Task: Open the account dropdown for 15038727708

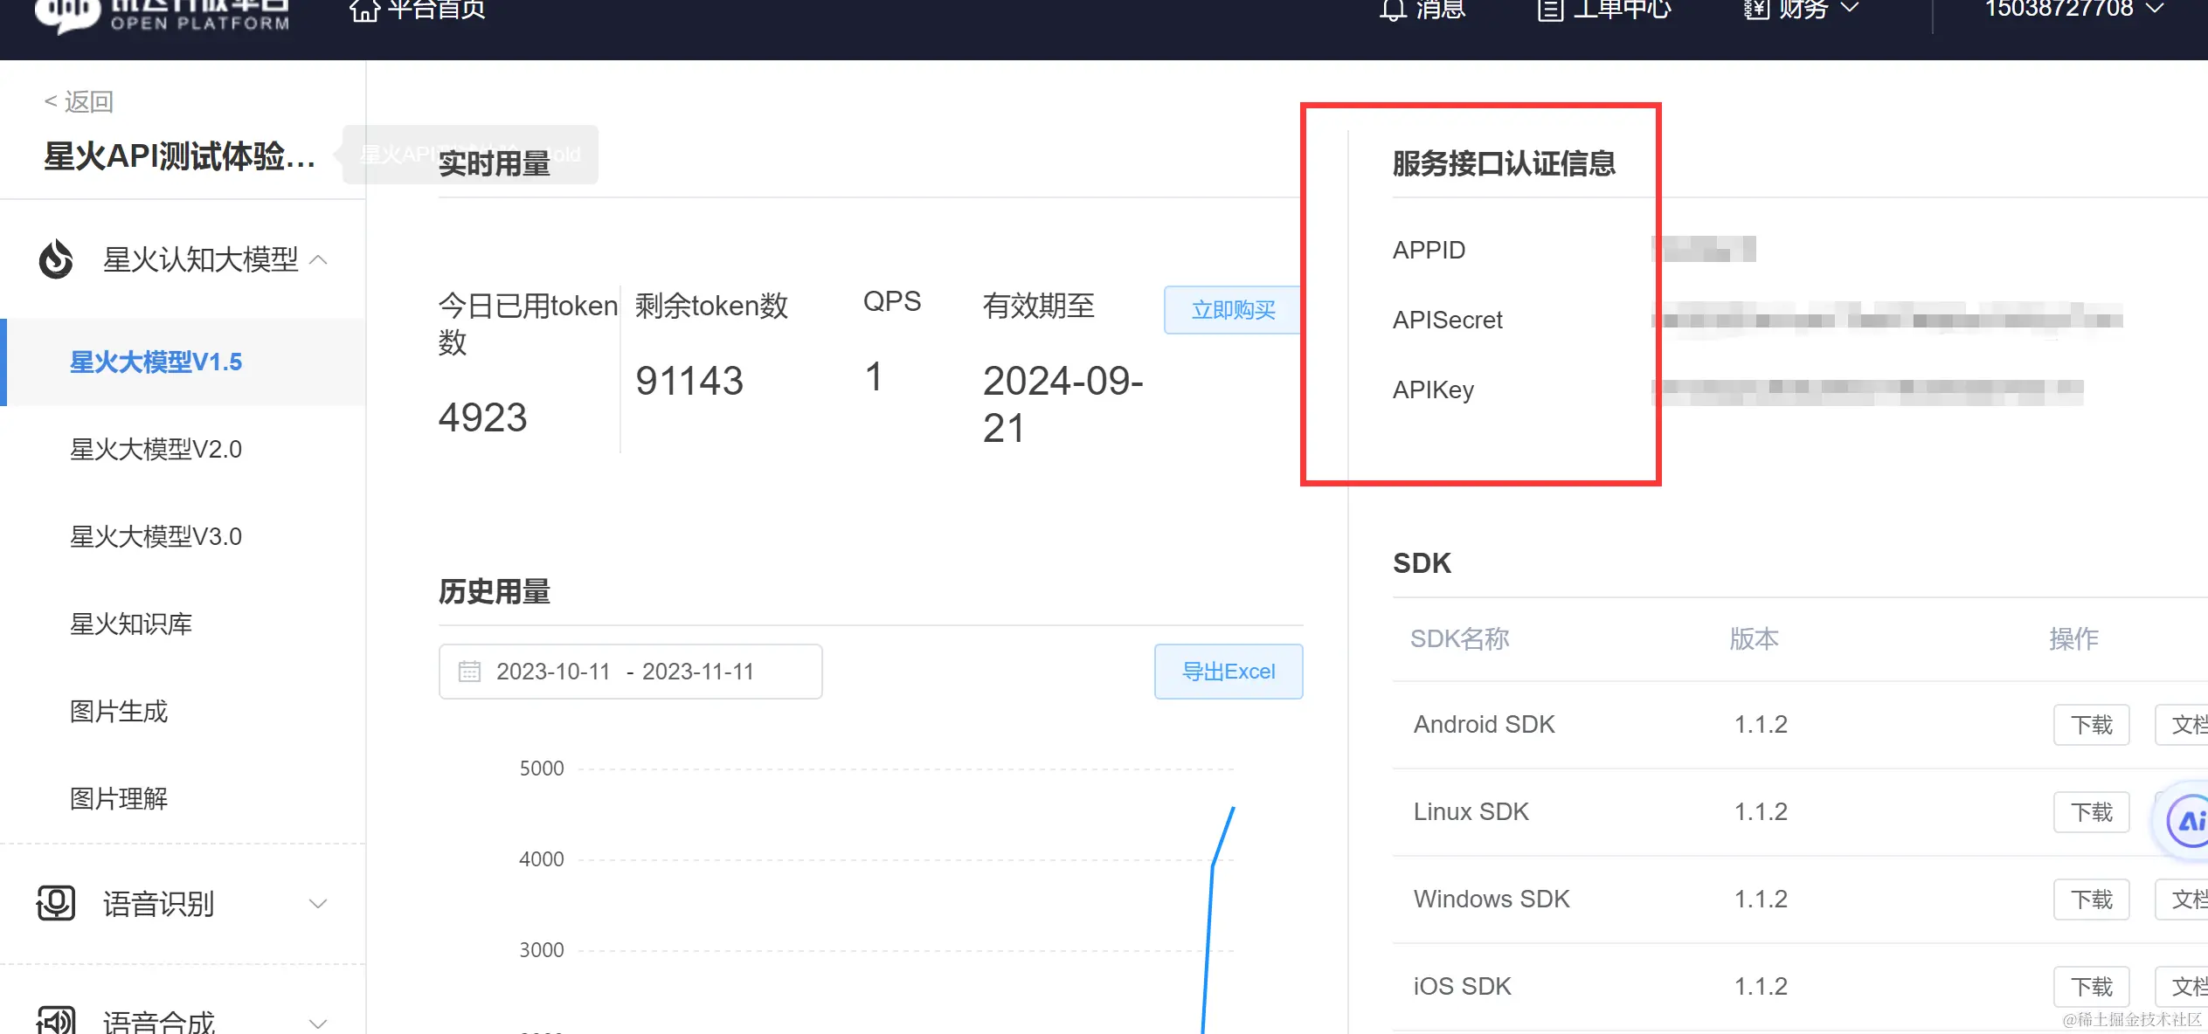Action: pos(2073,9)
